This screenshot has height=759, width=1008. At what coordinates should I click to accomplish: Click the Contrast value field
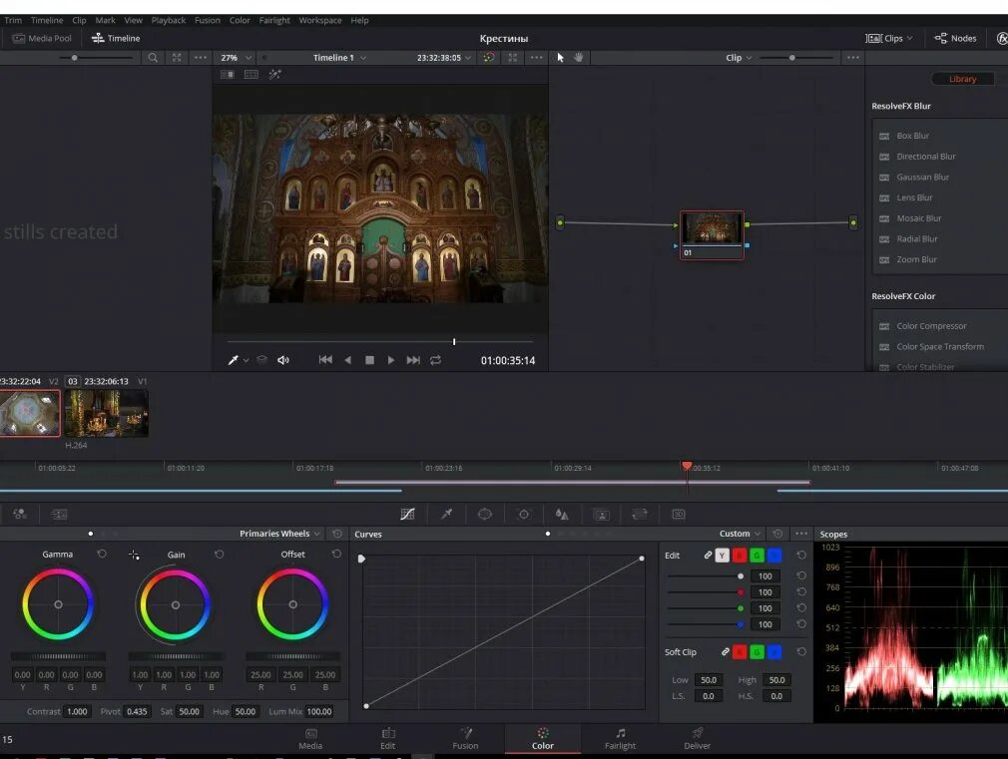pyautogui.click(x=77, y=711)
